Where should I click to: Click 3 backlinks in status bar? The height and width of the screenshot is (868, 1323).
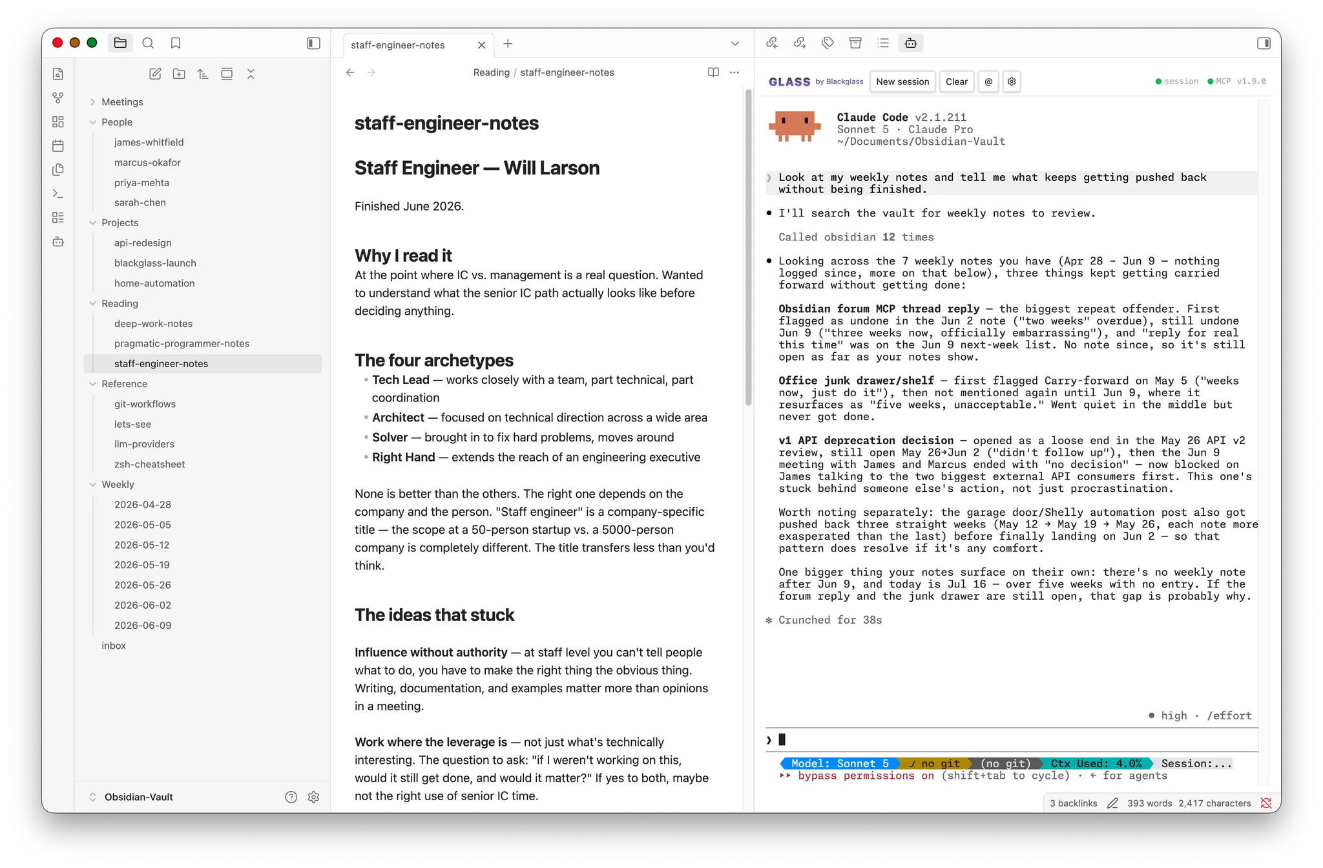tap(1073, 803)
